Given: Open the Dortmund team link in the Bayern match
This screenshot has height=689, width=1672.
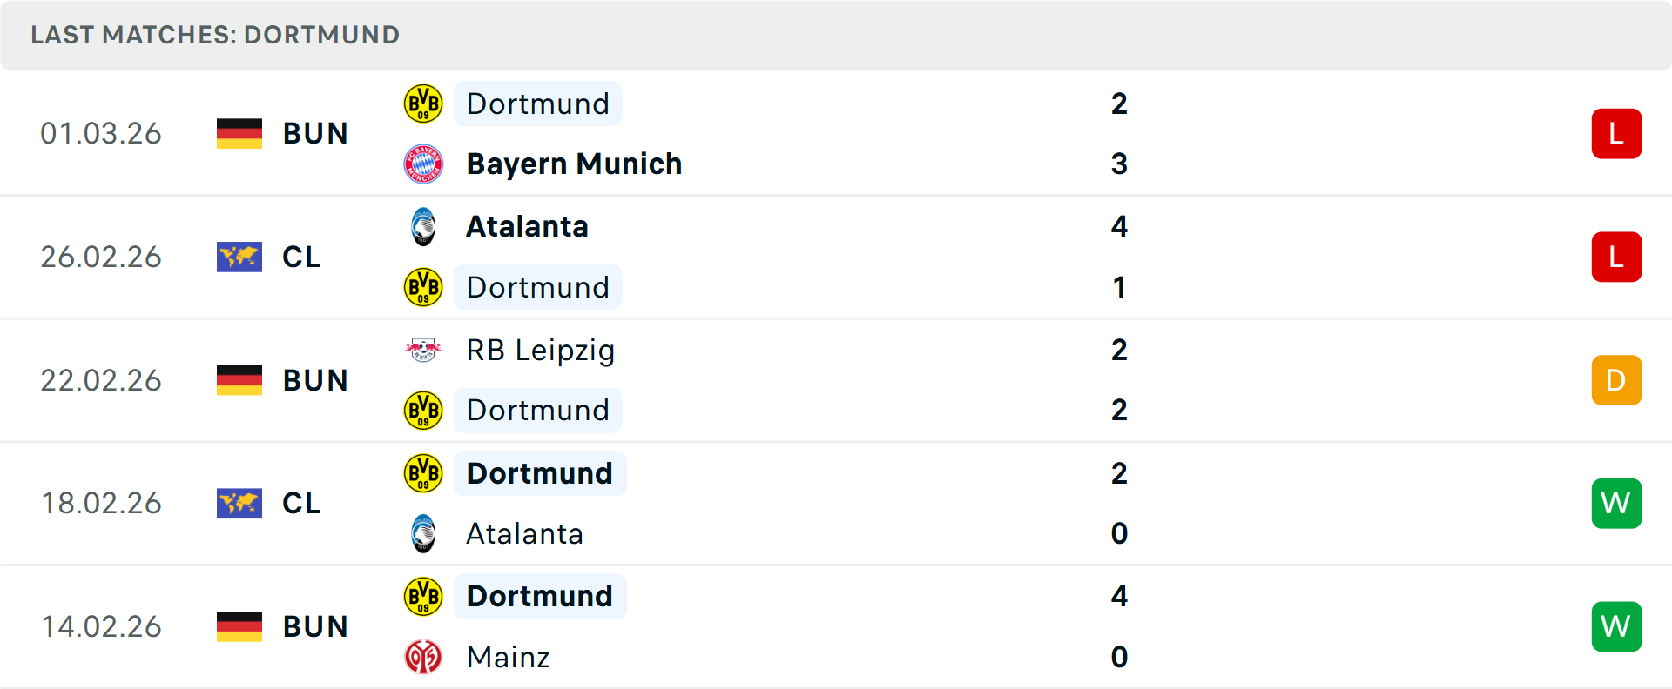Looking at the screenshot, I should [538, 103].
